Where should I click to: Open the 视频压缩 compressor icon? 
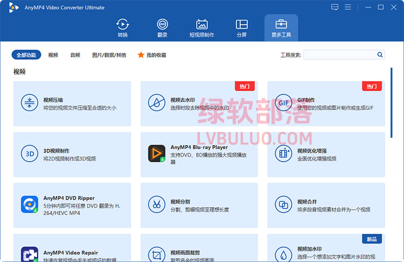(30, 102)
